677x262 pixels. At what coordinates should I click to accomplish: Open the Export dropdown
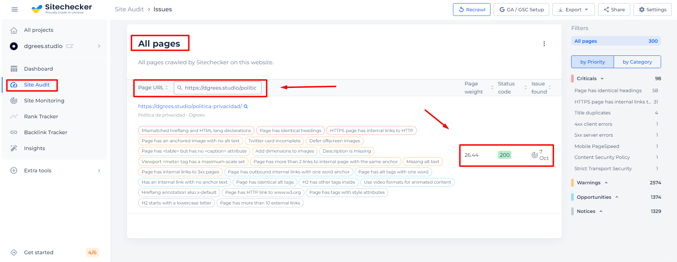[573, 10]
